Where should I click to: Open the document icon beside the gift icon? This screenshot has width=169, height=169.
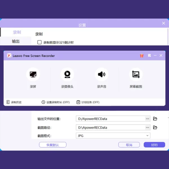click(x=149, y=55)
